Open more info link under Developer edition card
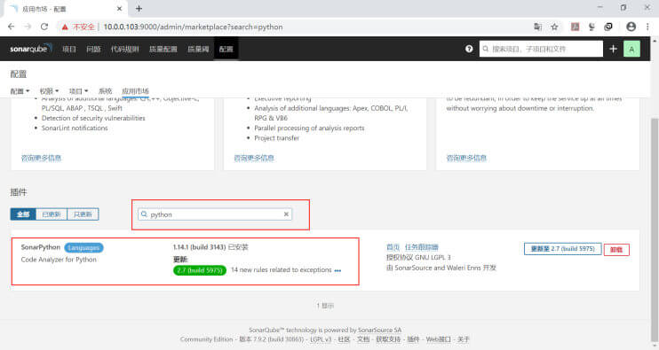 click(41, 158)
